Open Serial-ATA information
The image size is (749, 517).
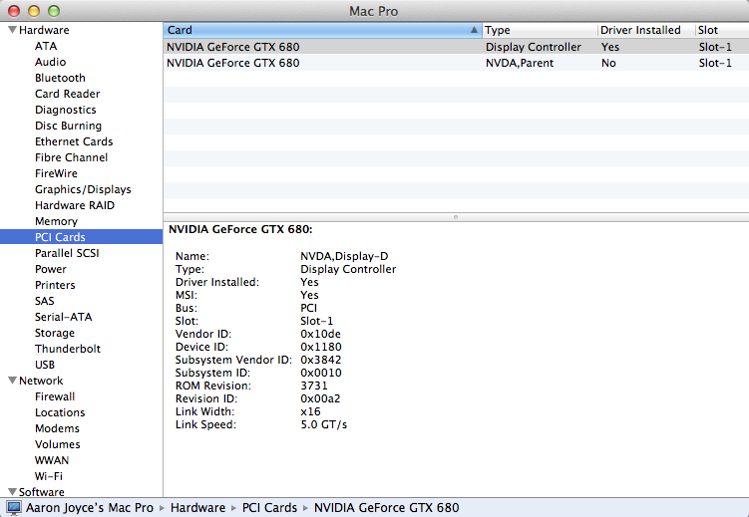[x=64, y=317]
